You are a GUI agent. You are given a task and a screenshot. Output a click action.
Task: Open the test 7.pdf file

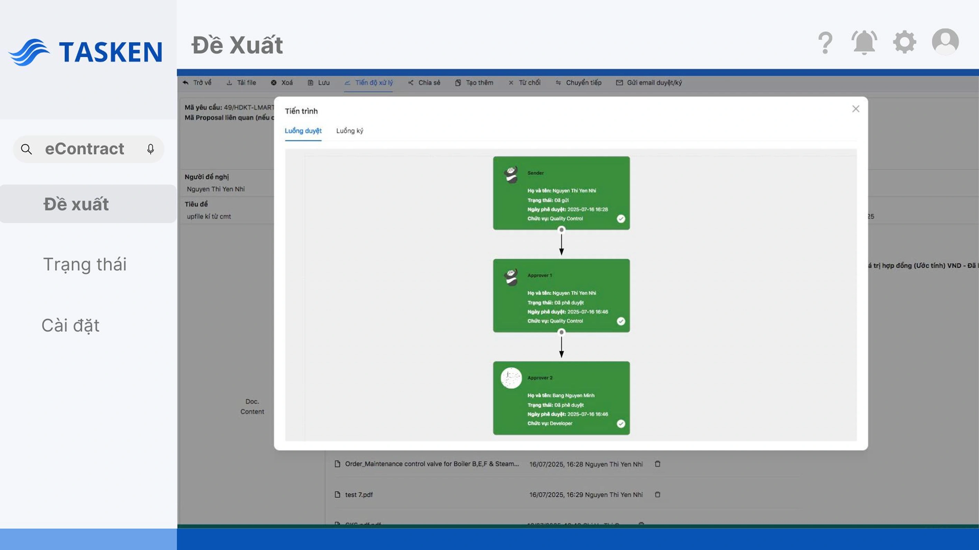pos(359,494)
